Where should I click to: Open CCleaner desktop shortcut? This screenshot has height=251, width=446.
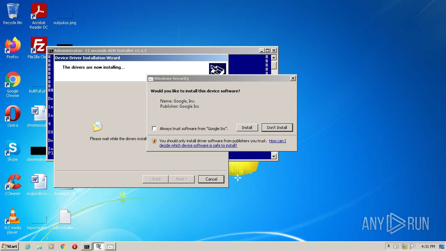[13, 185]
